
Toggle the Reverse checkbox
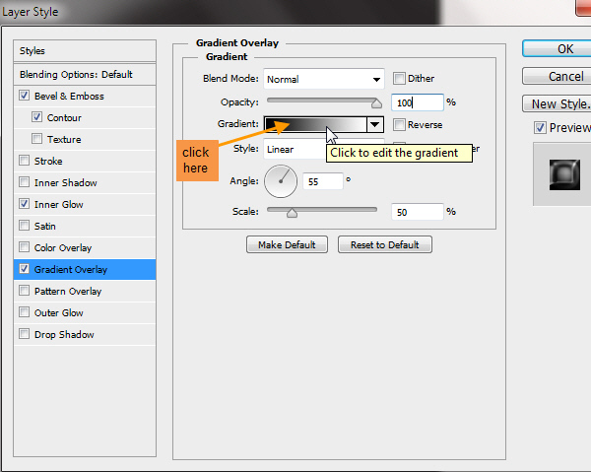click(x=399, y=125)
